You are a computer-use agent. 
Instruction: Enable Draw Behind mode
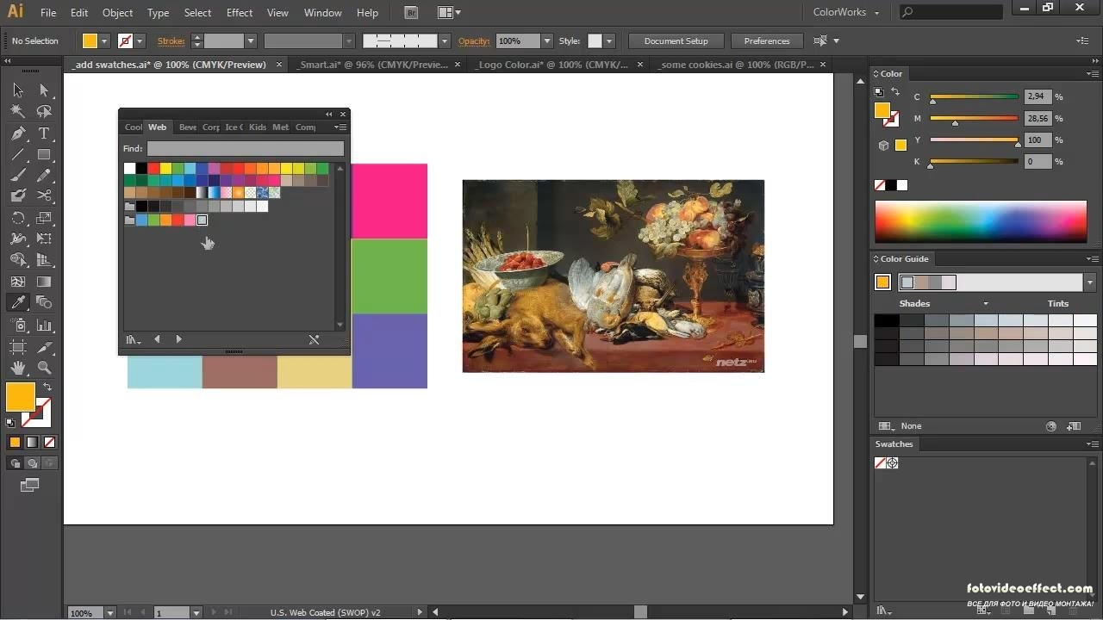[x=32, y=463]
